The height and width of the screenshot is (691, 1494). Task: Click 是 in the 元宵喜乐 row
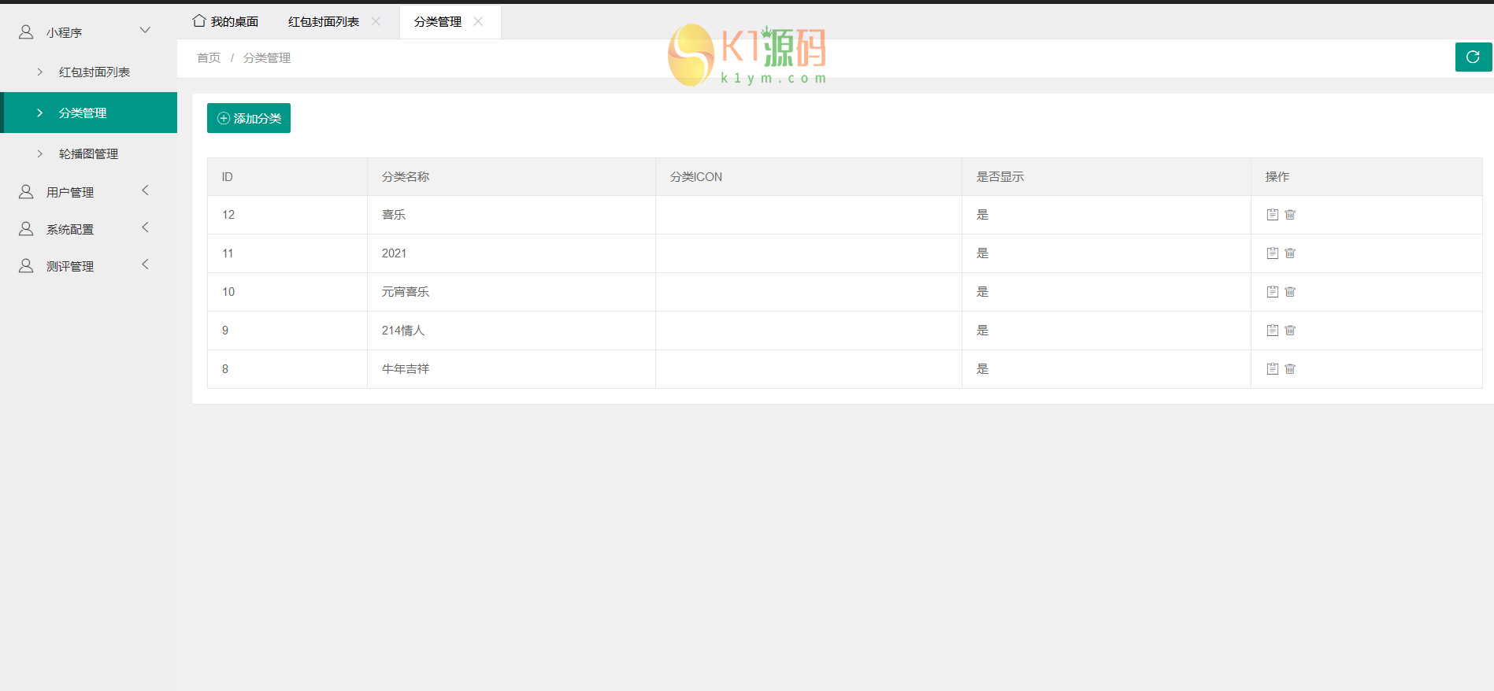(x=982, y=292)
